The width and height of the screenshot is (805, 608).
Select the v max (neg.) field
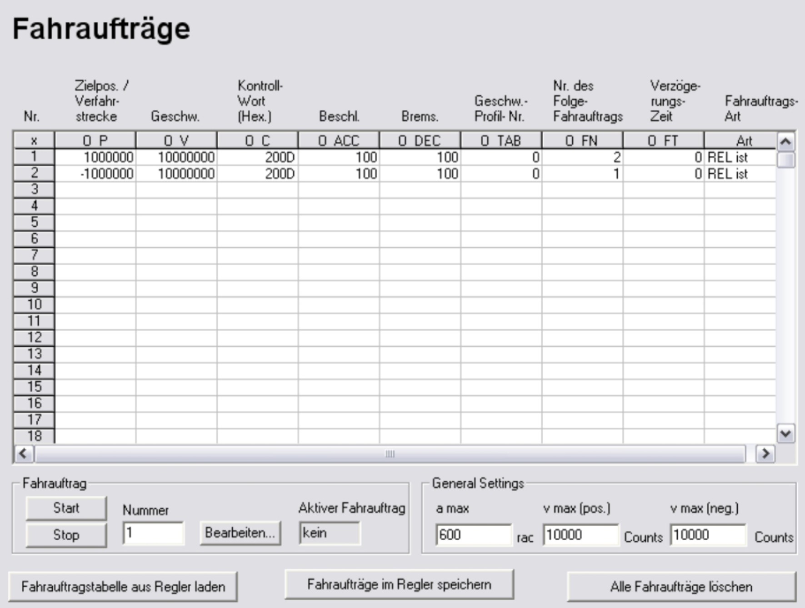(707, 535)
